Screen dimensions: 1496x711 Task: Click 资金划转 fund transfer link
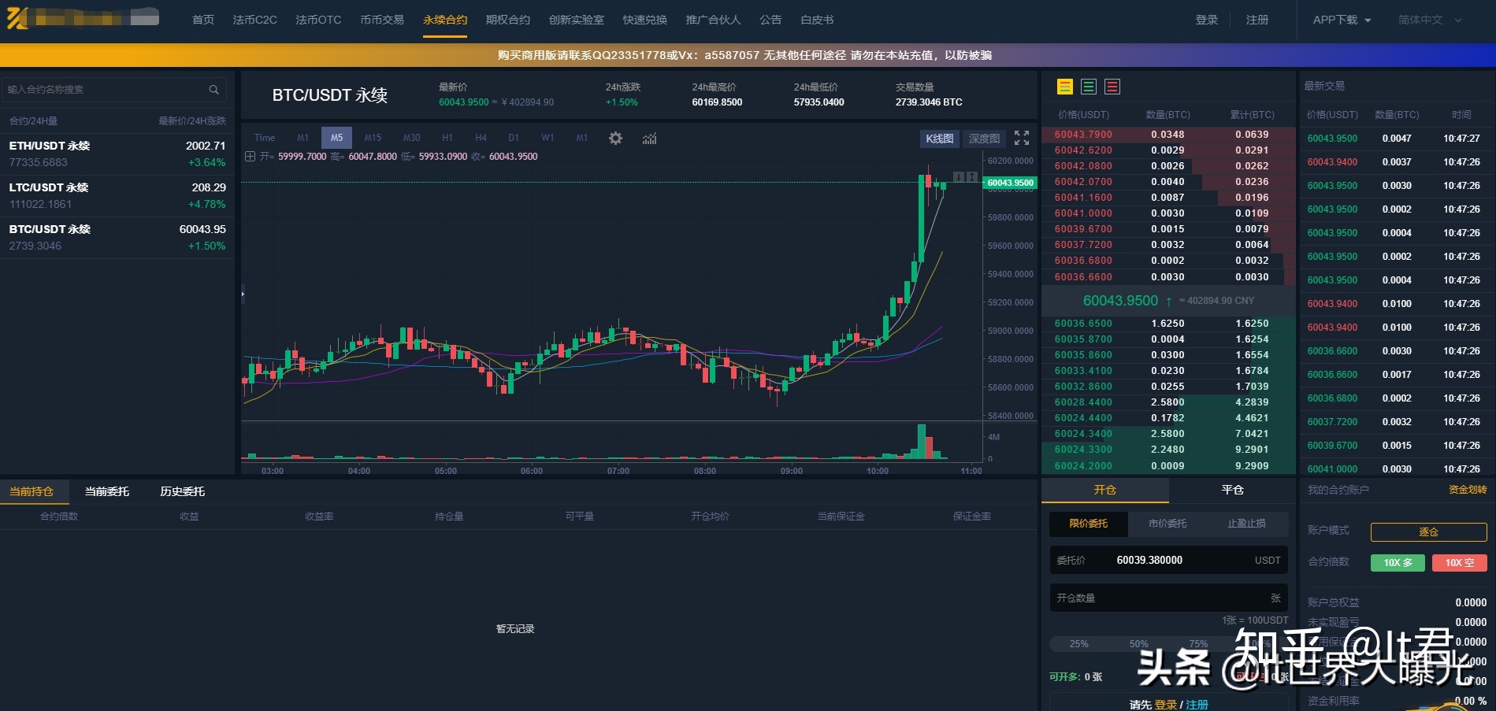pos(1468,490)
